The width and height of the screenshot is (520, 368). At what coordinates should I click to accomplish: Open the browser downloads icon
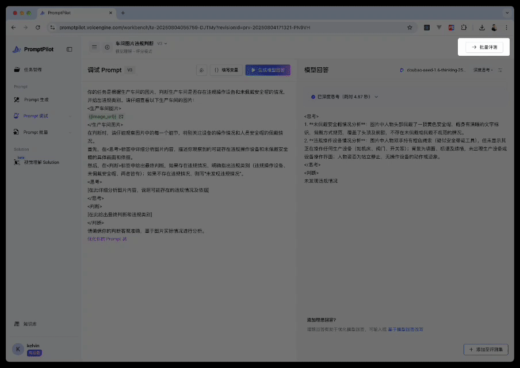pyautogui.click(x=482, y=28)
